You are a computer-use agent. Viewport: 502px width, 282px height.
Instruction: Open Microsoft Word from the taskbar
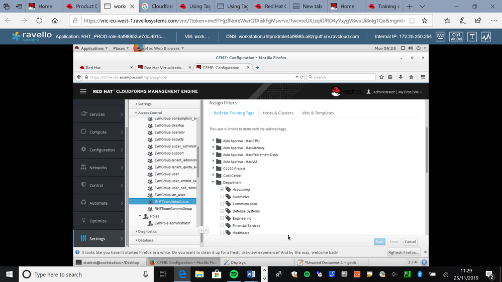pyautogui.click(x=251, y=274)
